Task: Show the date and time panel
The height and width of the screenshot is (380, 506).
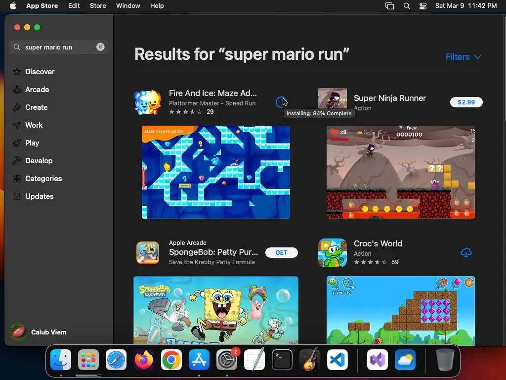Action: (x=465, y=6)
